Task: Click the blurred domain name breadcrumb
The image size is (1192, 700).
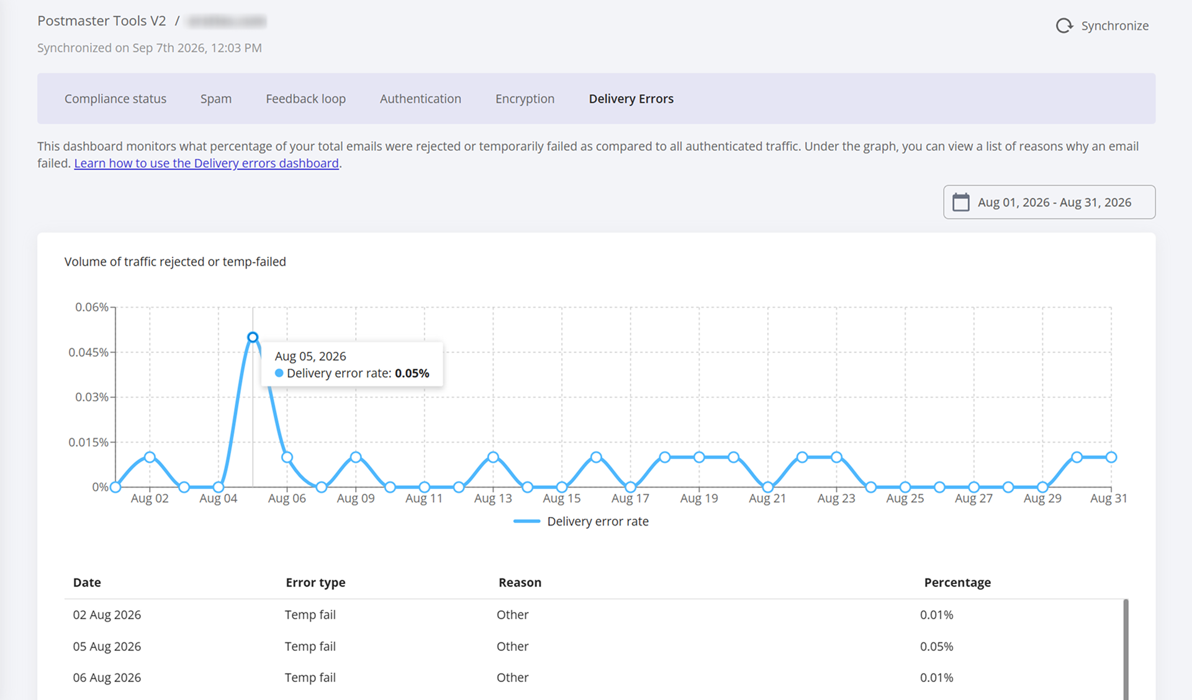Action: [x=227, y=21]
